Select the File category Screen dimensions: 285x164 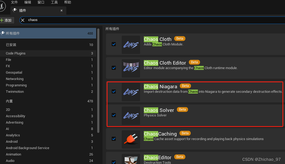click(x=48, y=60)
